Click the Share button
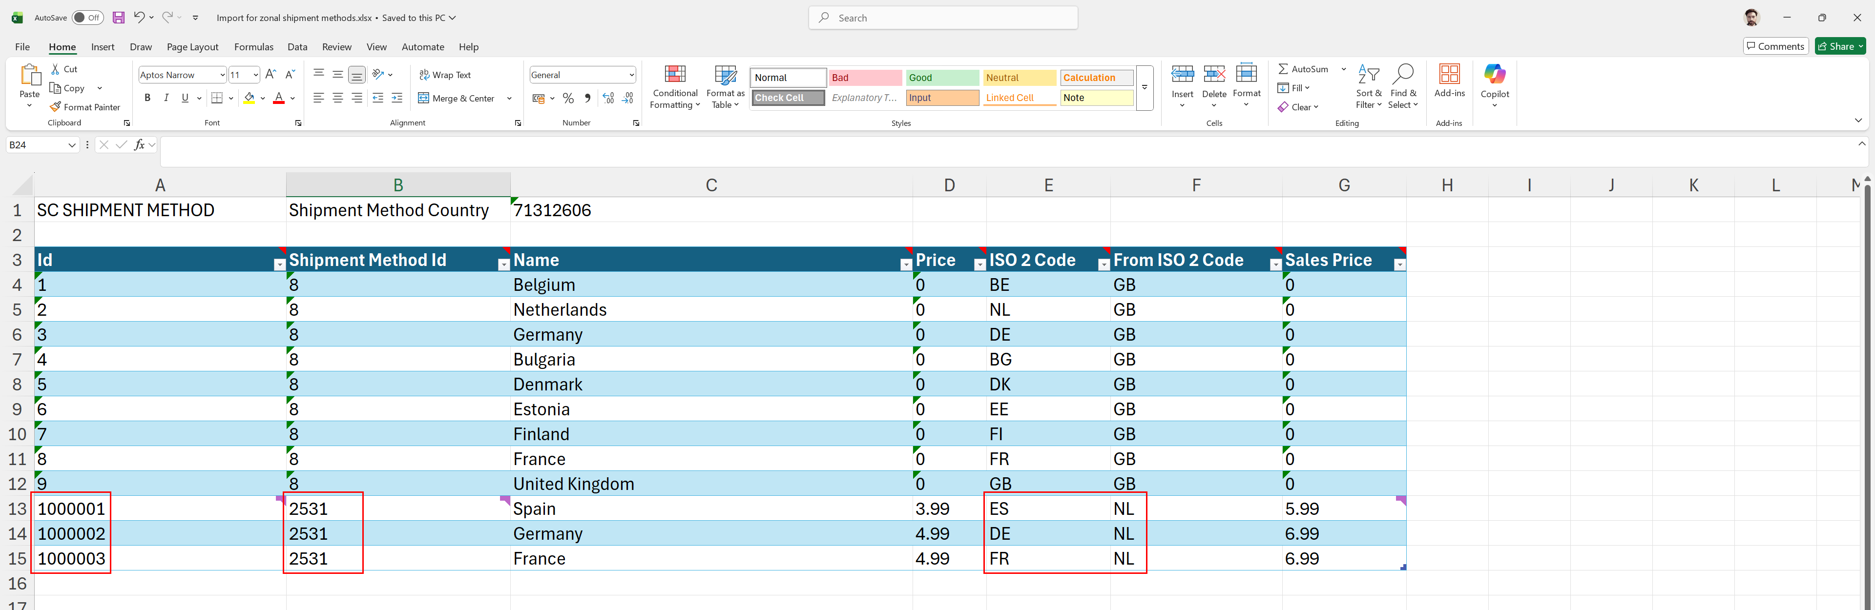The image size is (1875, 610). point(1838,46)
